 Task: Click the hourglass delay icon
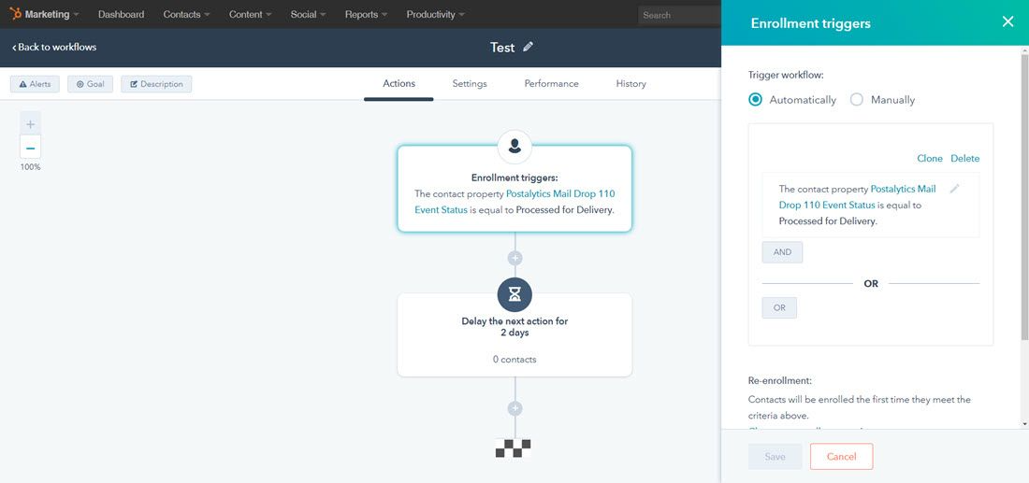[514, 294]
